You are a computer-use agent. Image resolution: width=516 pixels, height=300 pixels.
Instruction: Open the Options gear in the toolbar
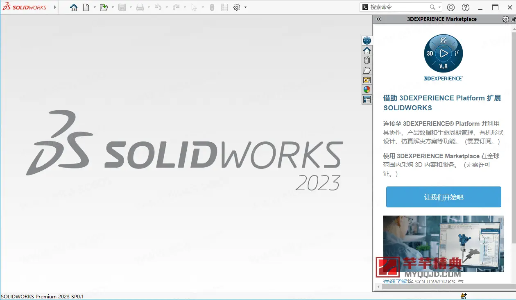point(237,7)
